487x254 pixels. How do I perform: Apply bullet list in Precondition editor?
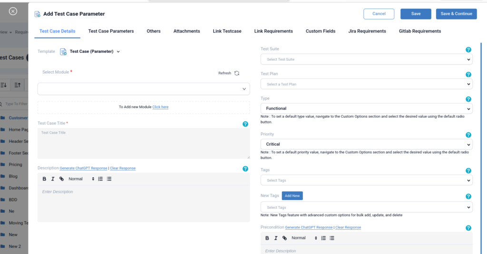pos(332,238)
